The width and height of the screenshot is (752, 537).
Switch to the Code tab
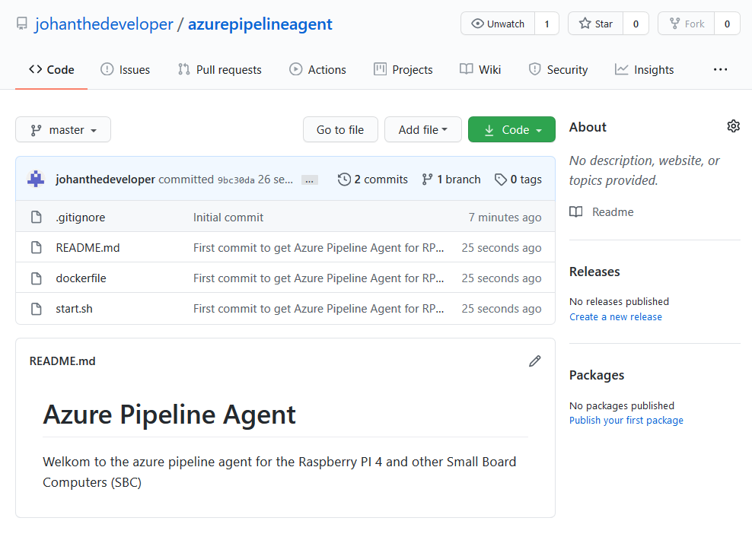click(x=51, y=69)
